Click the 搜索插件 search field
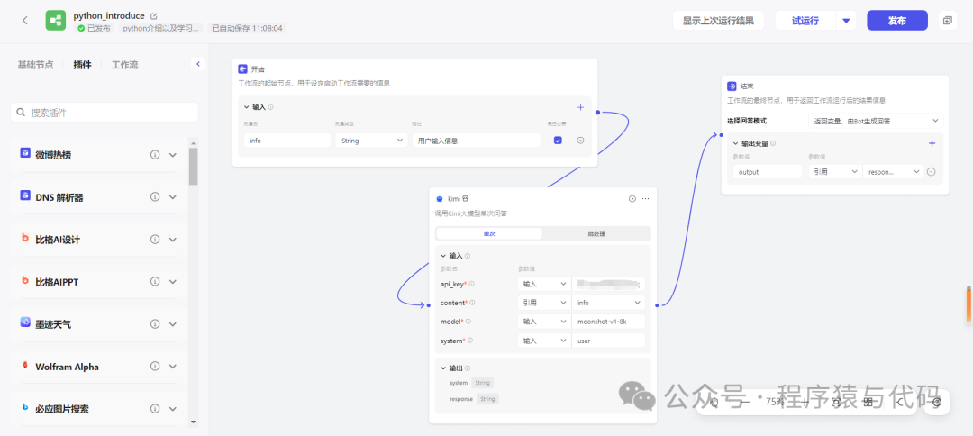This screenshot has width=973, height=436. click(105, 113)
